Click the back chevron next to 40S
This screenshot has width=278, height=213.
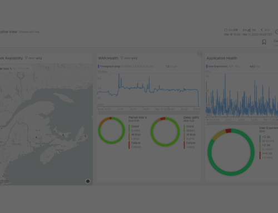coord(262,30)
